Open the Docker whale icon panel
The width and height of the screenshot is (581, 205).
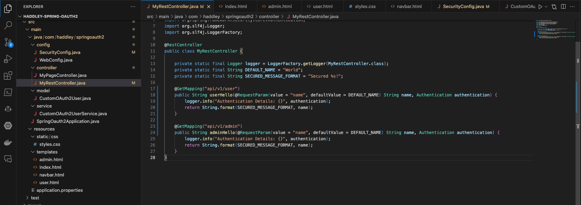pos(8,142)
